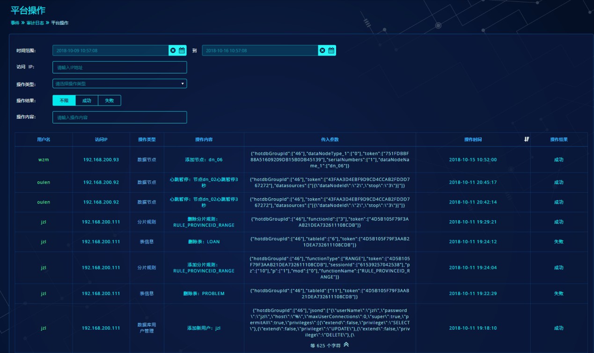This screenshot has height=353, width=594.
Task: Click 平台操作 in the breadcrumb
Action: [59, 22]
